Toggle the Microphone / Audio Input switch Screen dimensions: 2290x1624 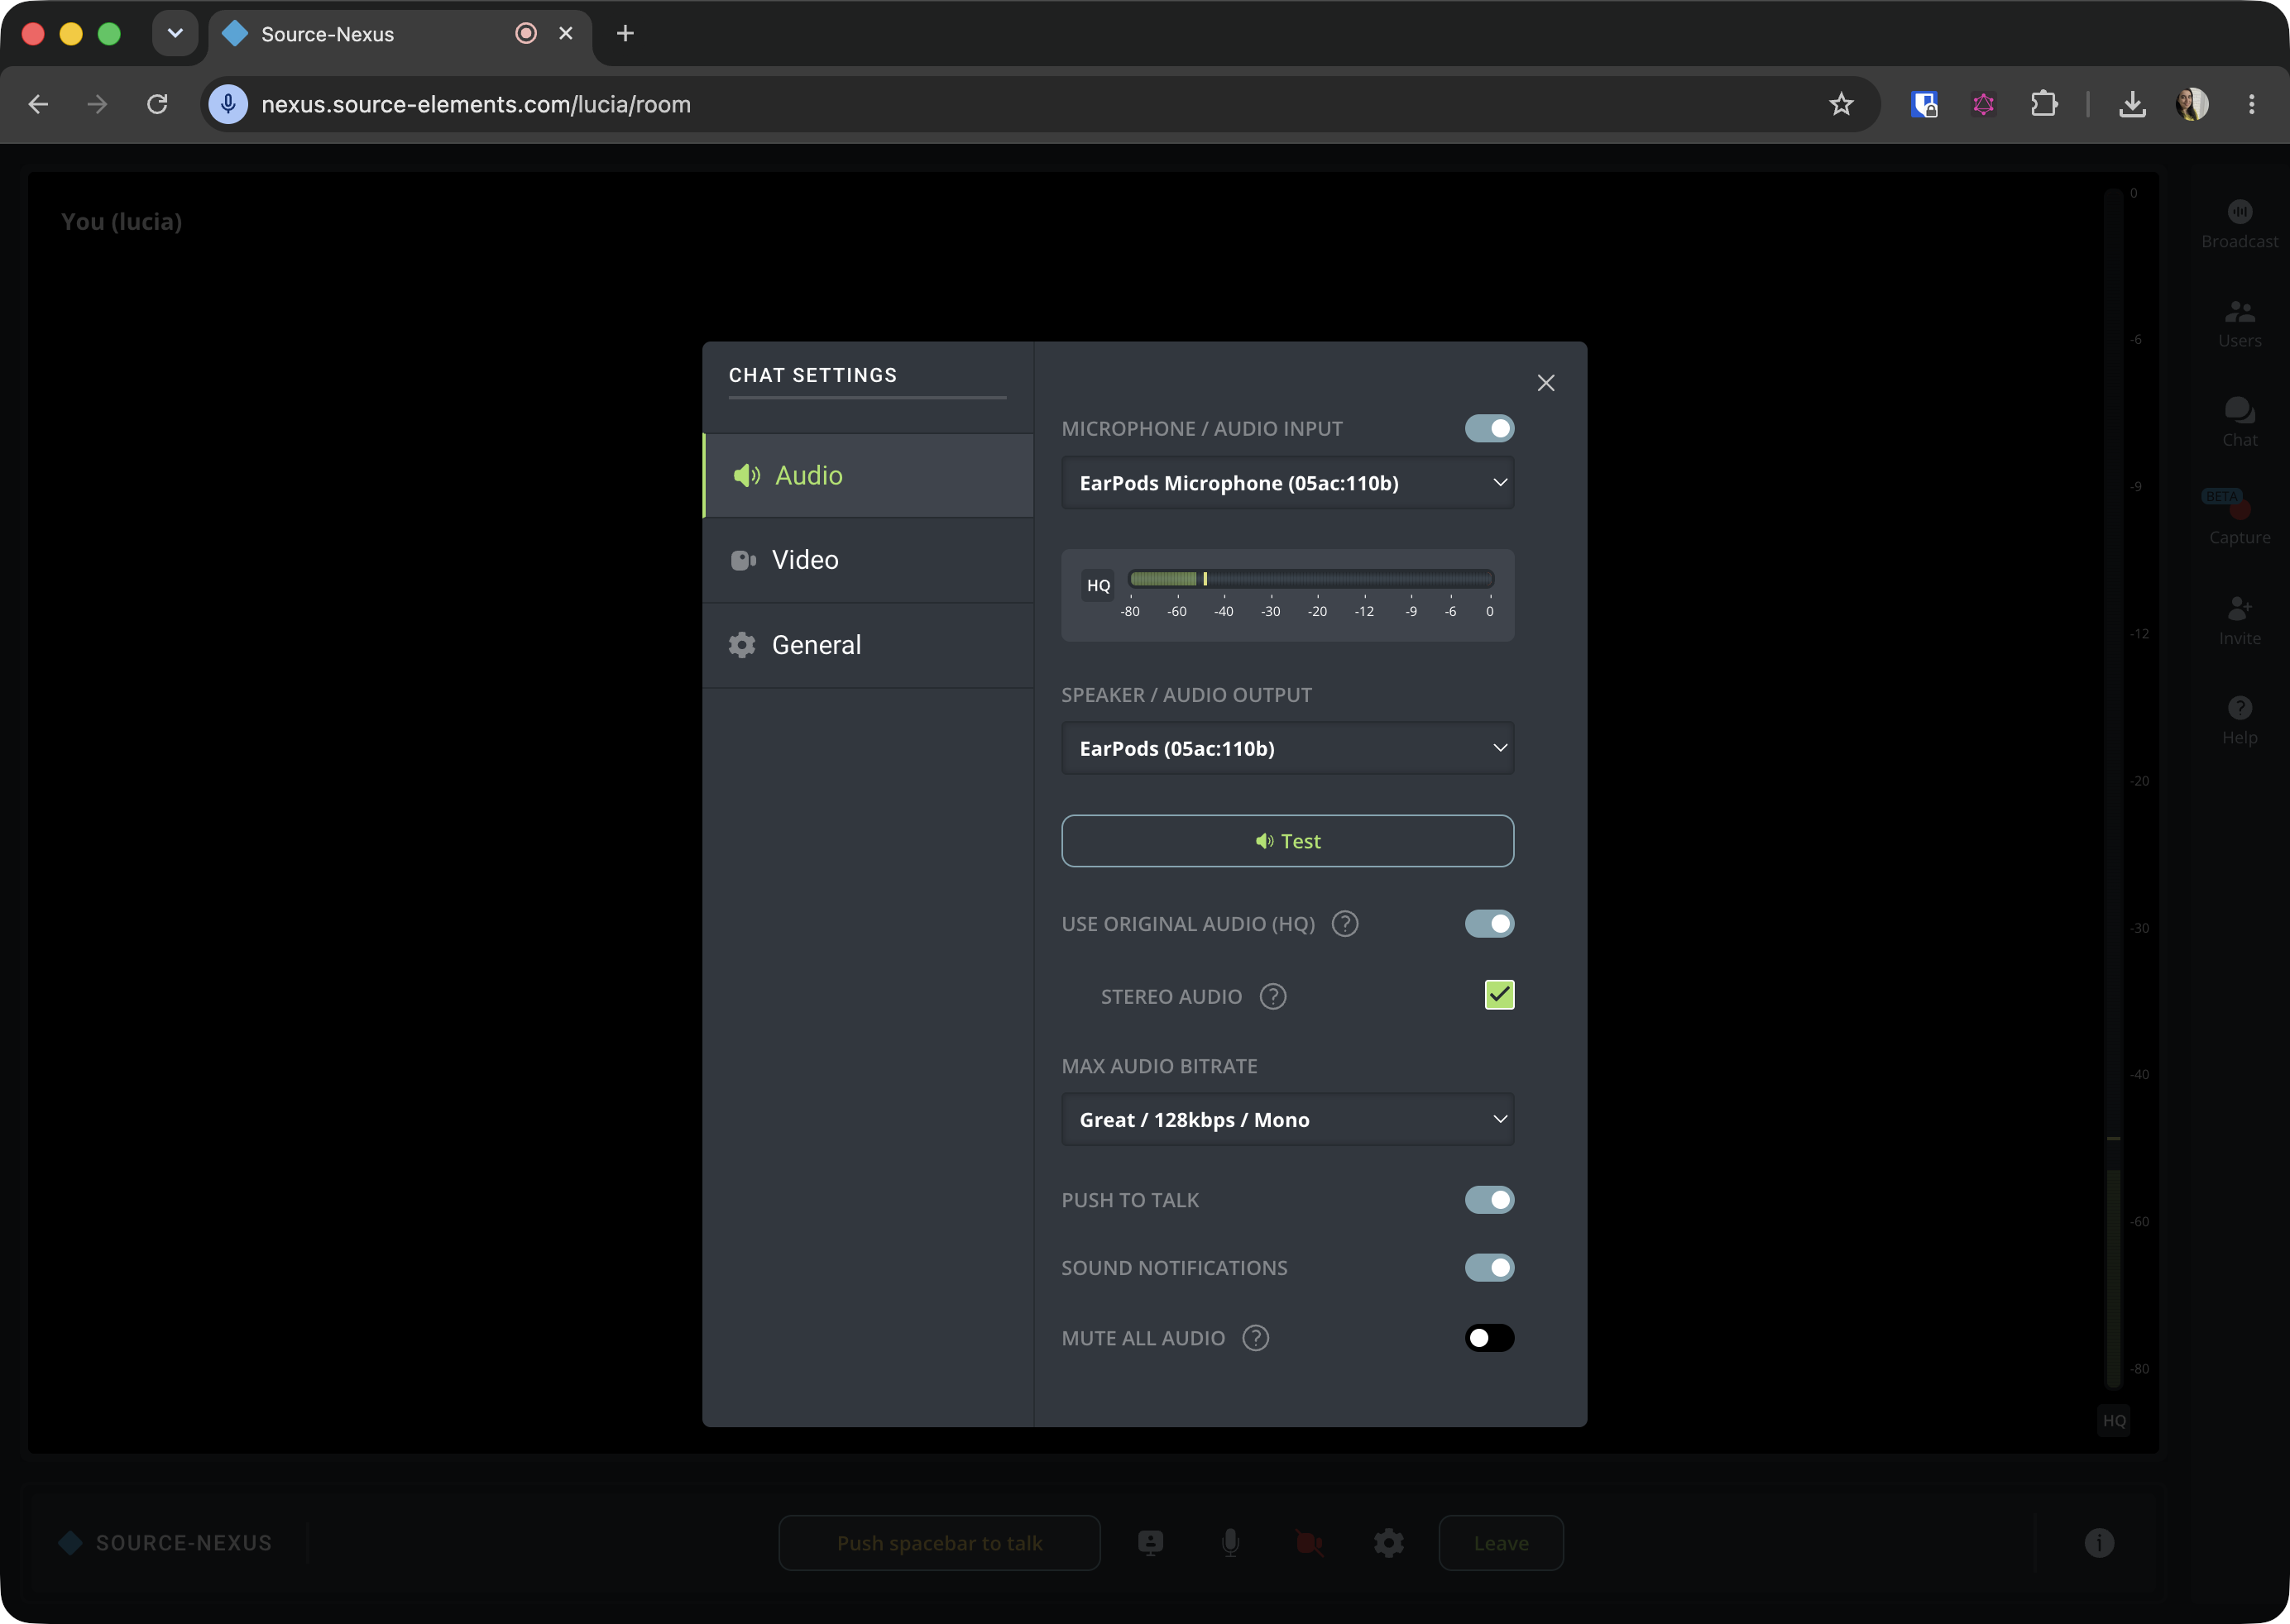(x=1488, y=428)
